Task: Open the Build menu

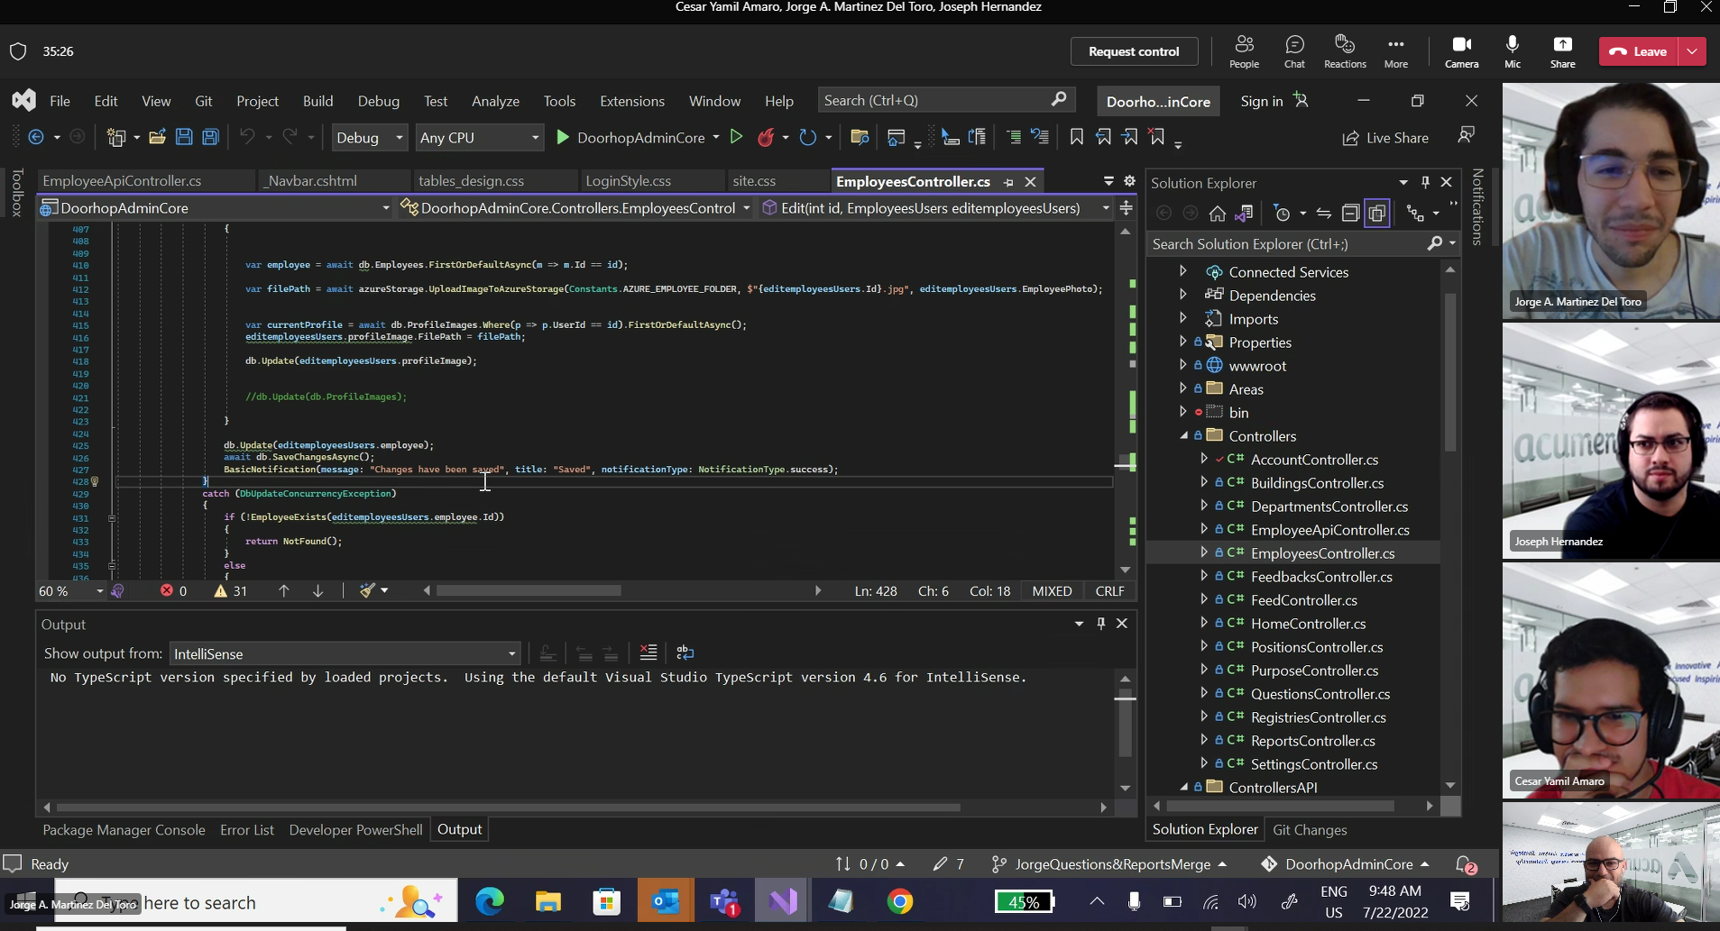Action: (x=317, y=101)
